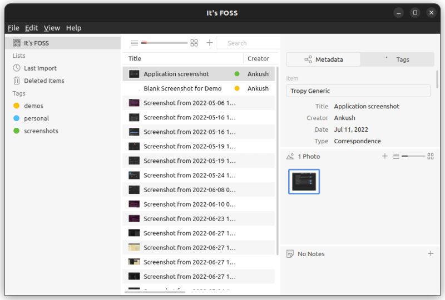Sort by the Creator column header
445x300 pixels.
tap(258, 58)
